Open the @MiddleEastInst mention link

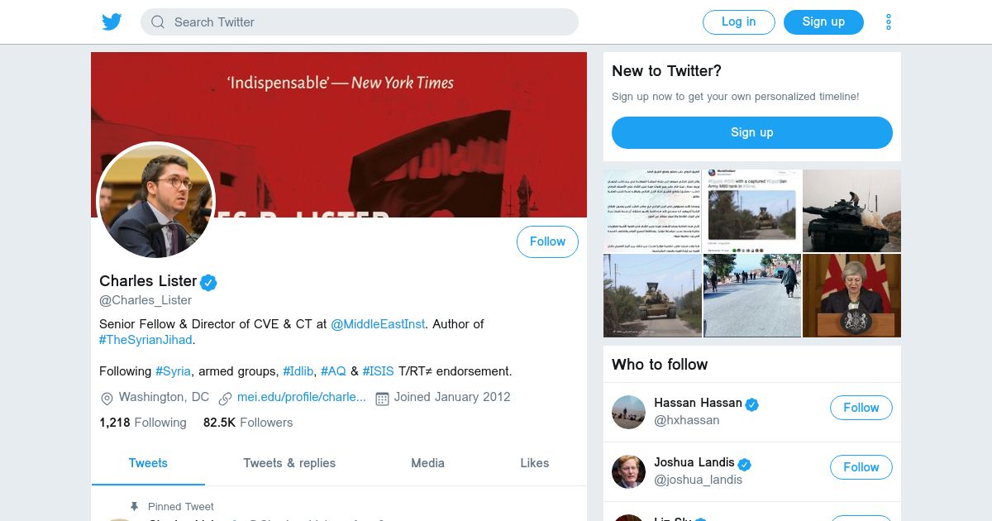click(378, 324)
